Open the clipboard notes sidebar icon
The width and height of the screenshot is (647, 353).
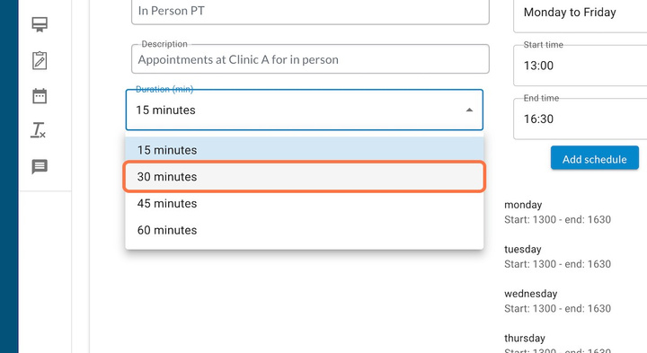(x=40, y=60)
